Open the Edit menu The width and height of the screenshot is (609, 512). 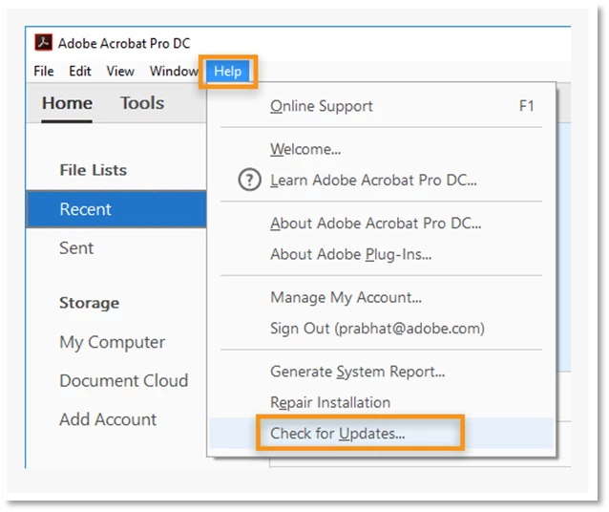(x=79, y=71)
